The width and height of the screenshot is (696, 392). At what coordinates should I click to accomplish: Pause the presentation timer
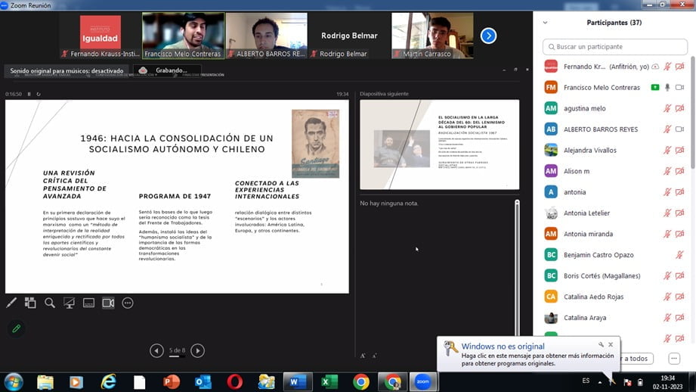[x=29, y=94]
